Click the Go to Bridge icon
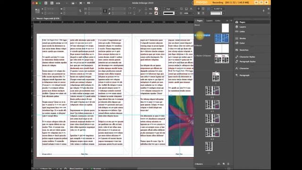This screenshot has height=170, width=302. [46, 3]
